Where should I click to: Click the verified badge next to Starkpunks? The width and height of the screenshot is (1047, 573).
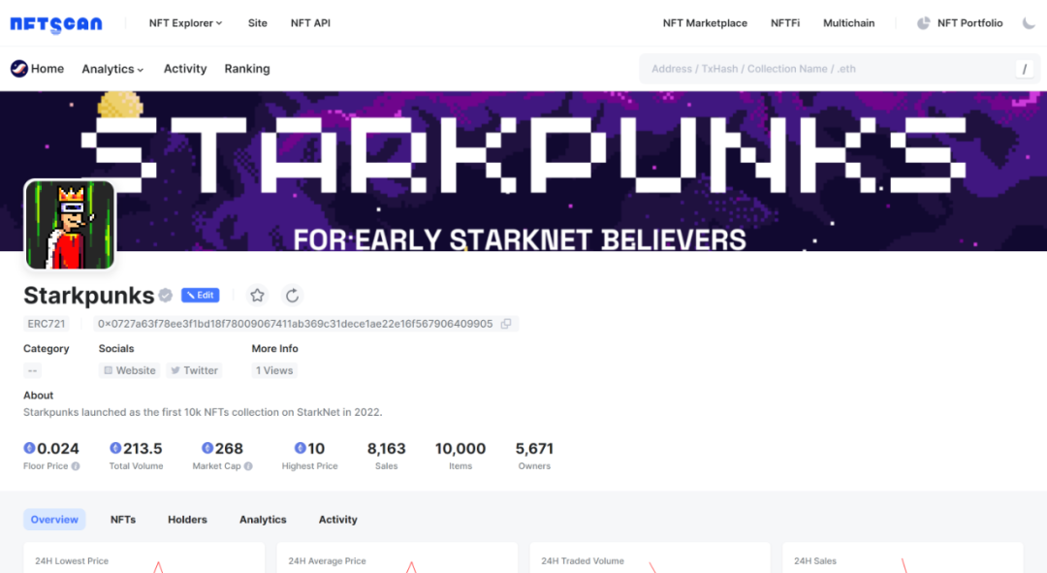coord(166,295)
